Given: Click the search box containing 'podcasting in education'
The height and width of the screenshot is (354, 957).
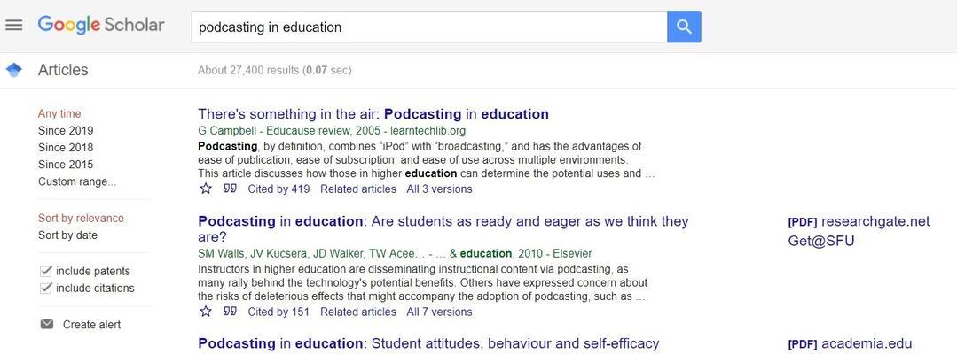Looking at the screenshot, I should [x=429, y=27].
